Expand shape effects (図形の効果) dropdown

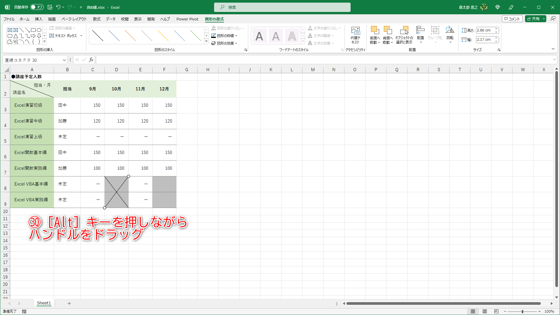[236, 43]
